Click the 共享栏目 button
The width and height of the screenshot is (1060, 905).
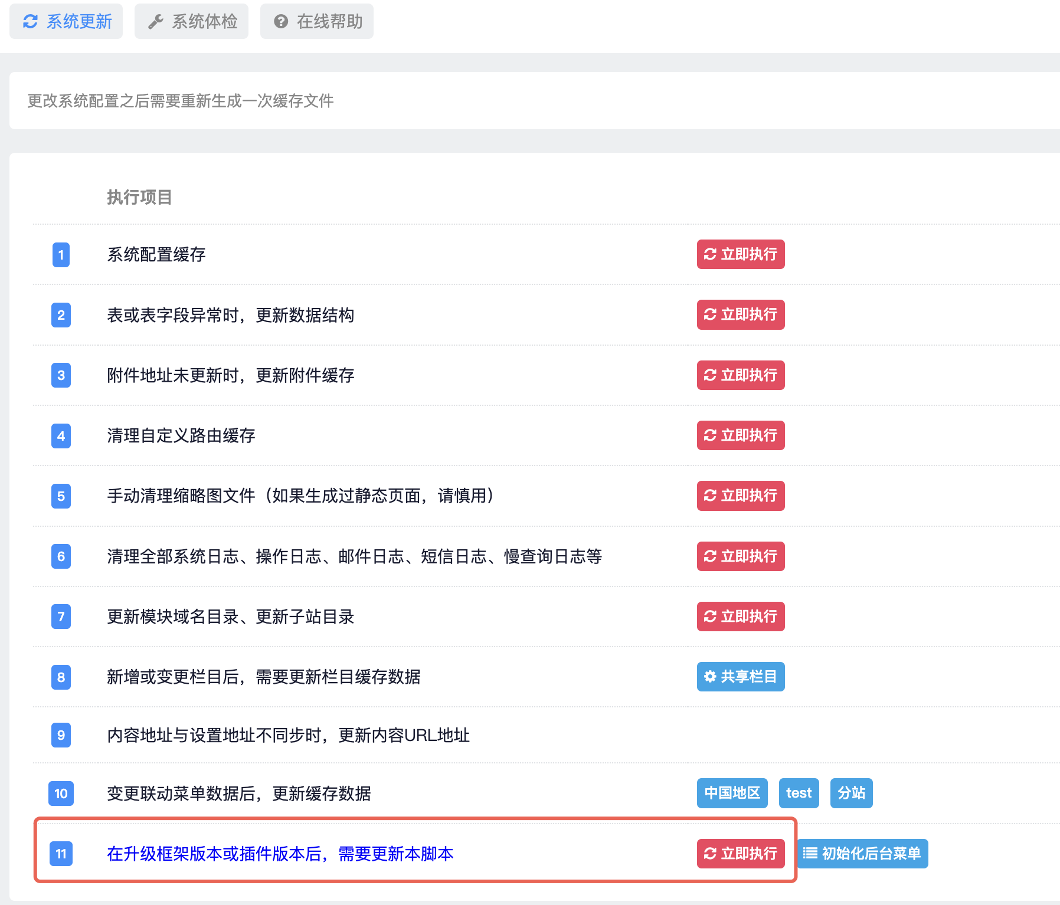coord(741,677)
